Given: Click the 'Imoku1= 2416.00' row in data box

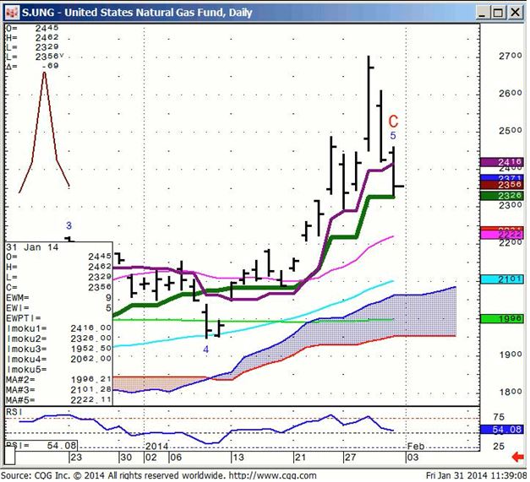Looking at the screenshot, I should pyautogui.click(x=59, y=328).
